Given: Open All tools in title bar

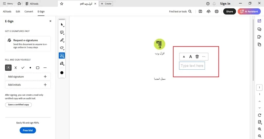Looking at the screenshot, I should tap(32, 4).
